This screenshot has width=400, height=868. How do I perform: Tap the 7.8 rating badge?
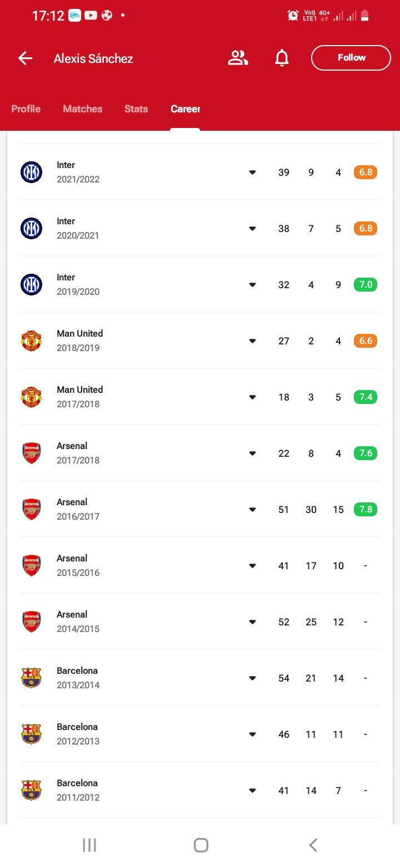(x=366, y=509)
